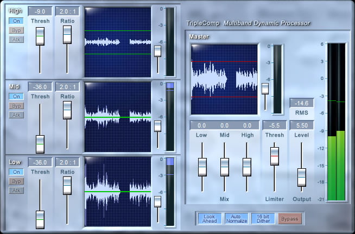Toggle the High band Atk button
The image size is (355, 234).
[x=16, y=40]
